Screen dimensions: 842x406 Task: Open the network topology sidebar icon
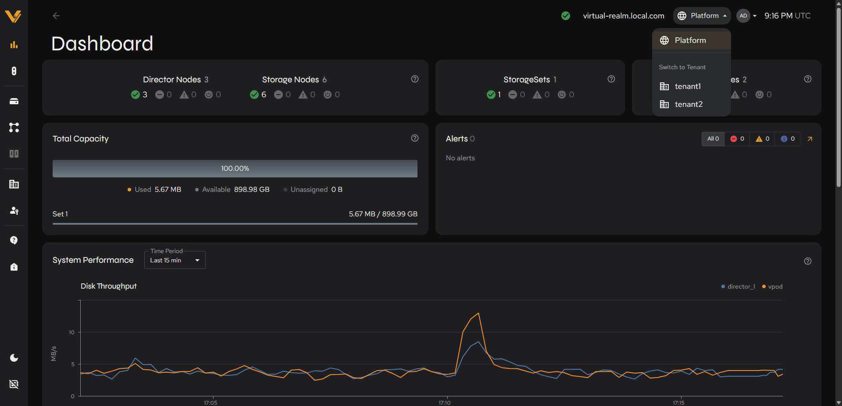[14, 127]
